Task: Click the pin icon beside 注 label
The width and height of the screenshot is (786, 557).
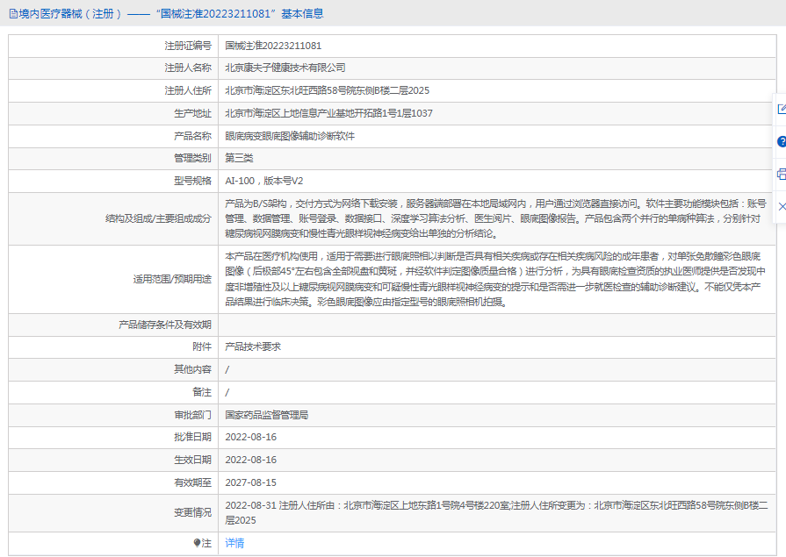Action: pyautogui.click(x=198, y=543)
